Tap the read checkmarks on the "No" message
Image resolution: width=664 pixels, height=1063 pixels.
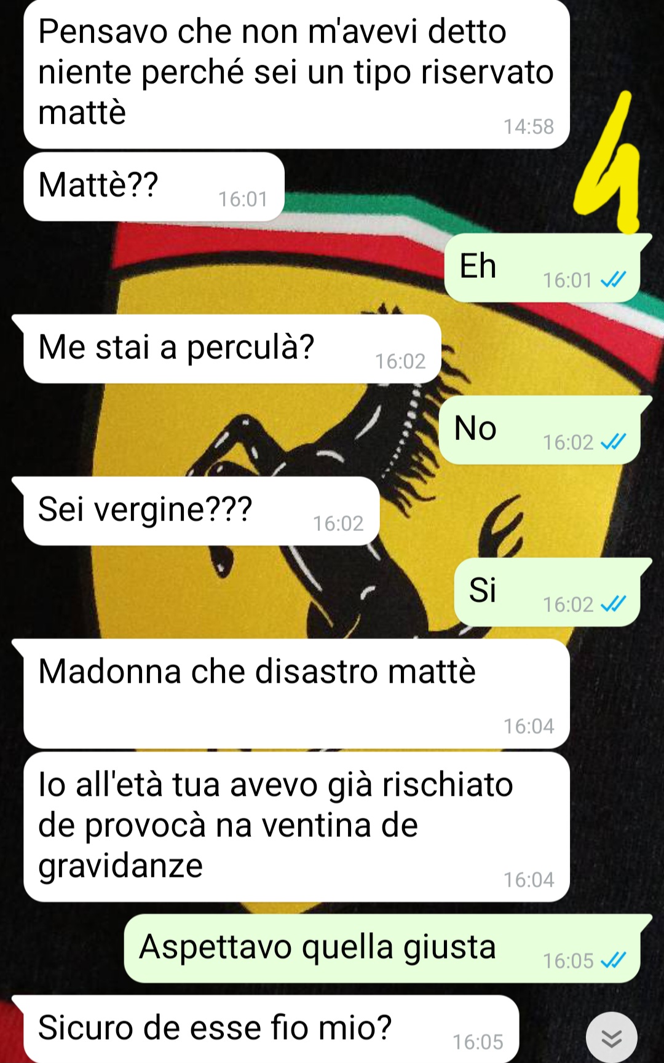613,442
